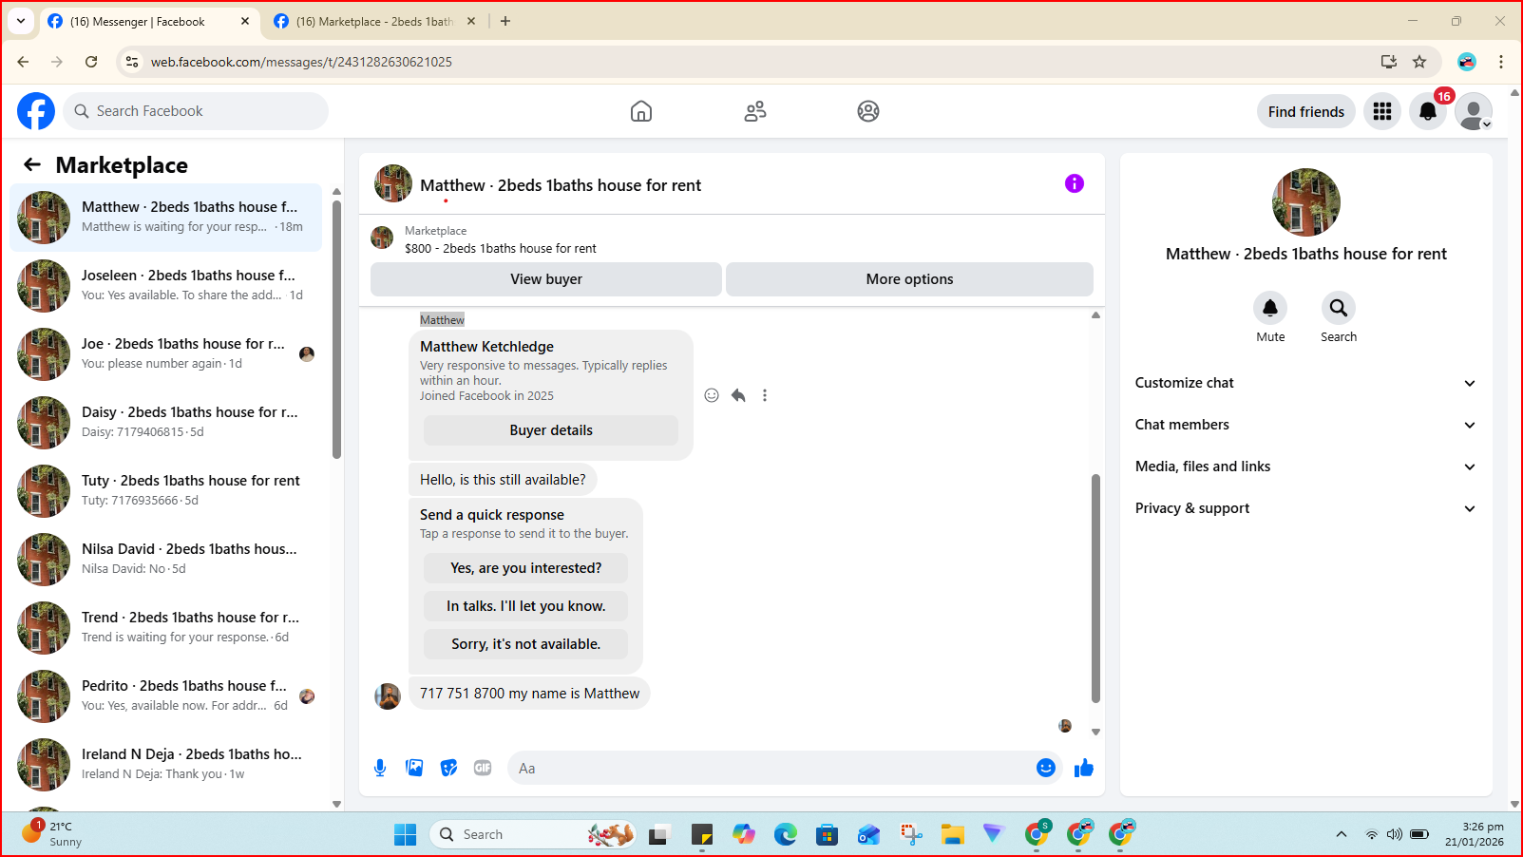
Task: Expand Customize chat section
Action: pos(1306,383)
